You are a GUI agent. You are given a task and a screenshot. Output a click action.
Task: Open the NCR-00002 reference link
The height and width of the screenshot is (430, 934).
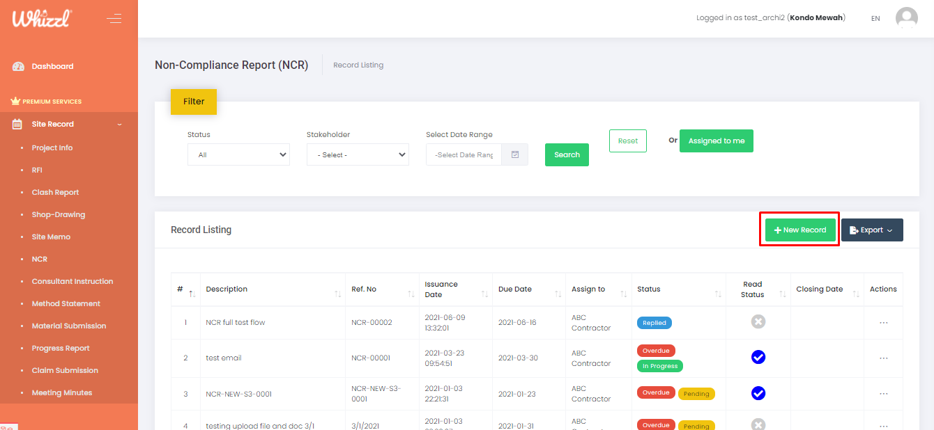(x=372, y=323)
